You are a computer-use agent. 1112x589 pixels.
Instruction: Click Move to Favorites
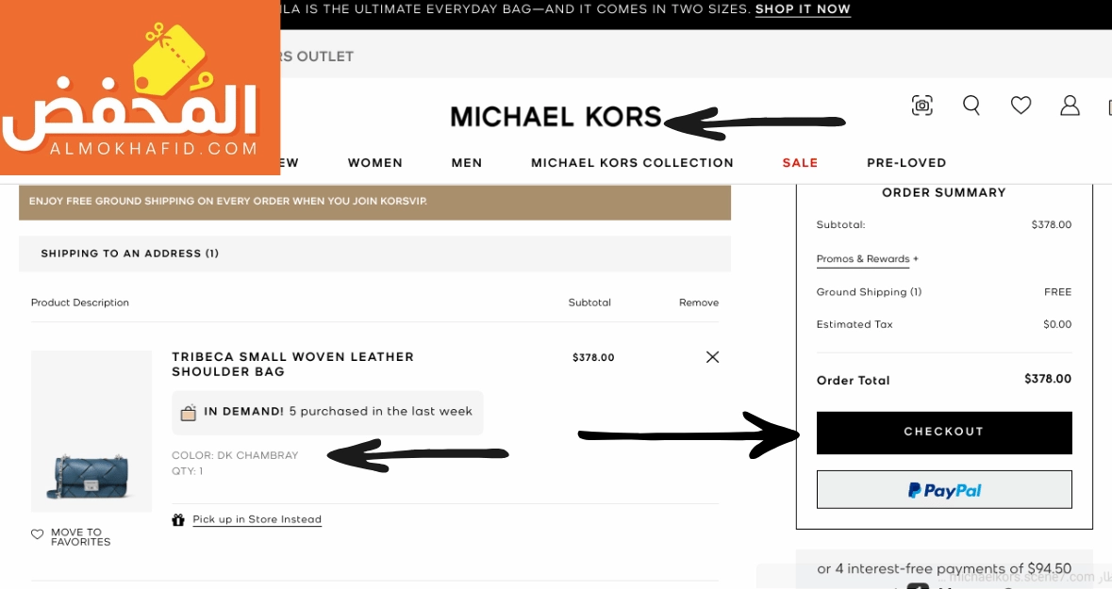81,536
